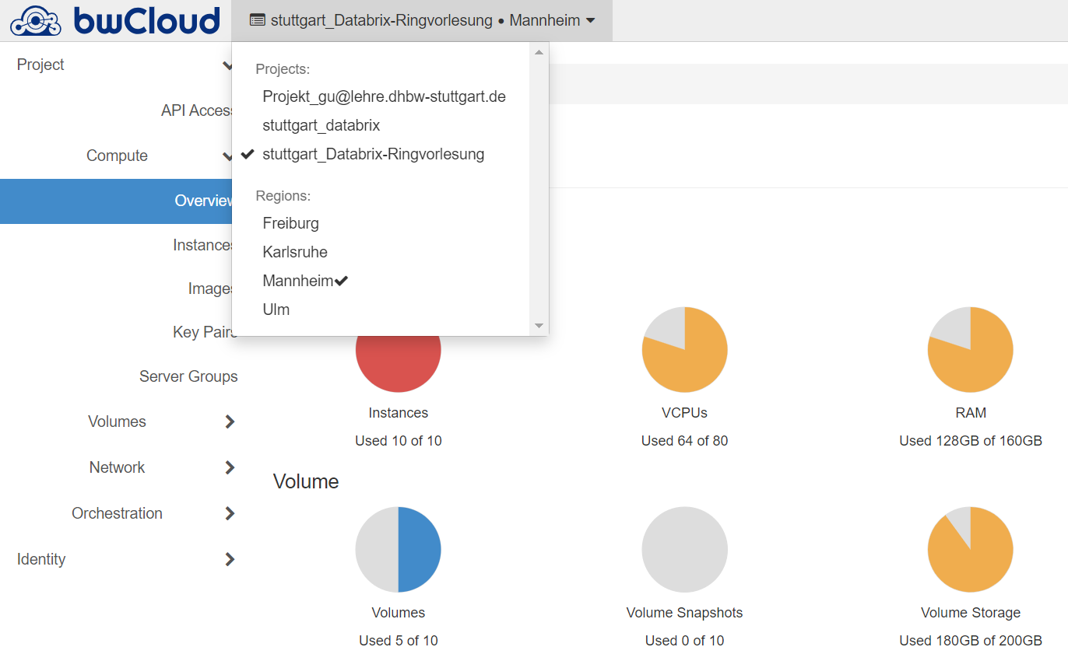Click the Volume Storage pie chart
Image resolution: width=1068 pixels, height=661 pixels.
point(970,550)
